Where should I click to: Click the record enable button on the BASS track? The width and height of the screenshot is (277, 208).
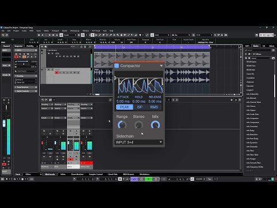coord(57,73)
